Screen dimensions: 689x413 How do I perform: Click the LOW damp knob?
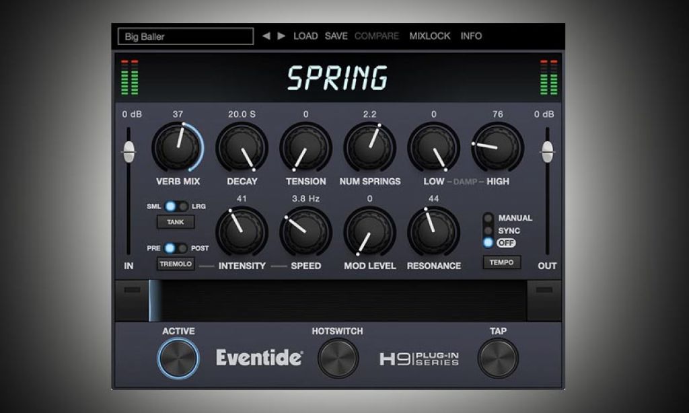434,147
